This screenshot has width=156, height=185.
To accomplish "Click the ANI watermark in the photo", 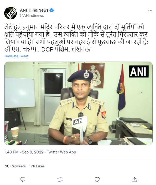I will (x=139, y=71).
